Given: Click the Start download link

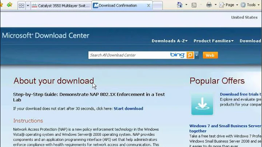Looking at the screenshot, I should click(128, 108).
